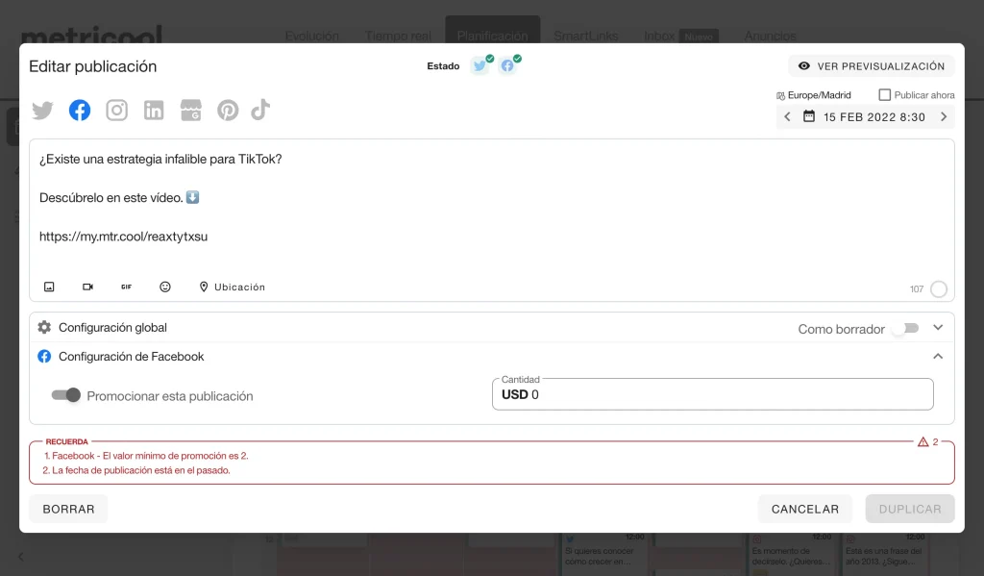Click the VER PREVISUALIZACIÓN button
The image size is (984, 576).
pos(871,66)
